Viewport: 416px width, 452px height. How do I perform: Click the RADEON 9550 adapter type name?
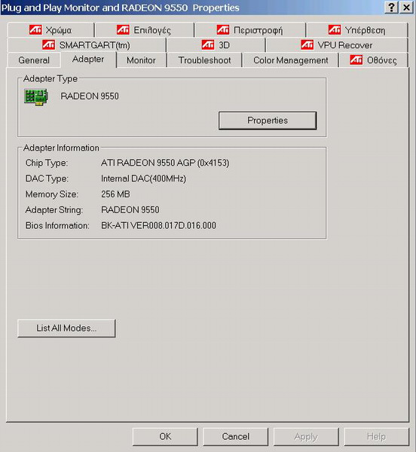(90, 96)
